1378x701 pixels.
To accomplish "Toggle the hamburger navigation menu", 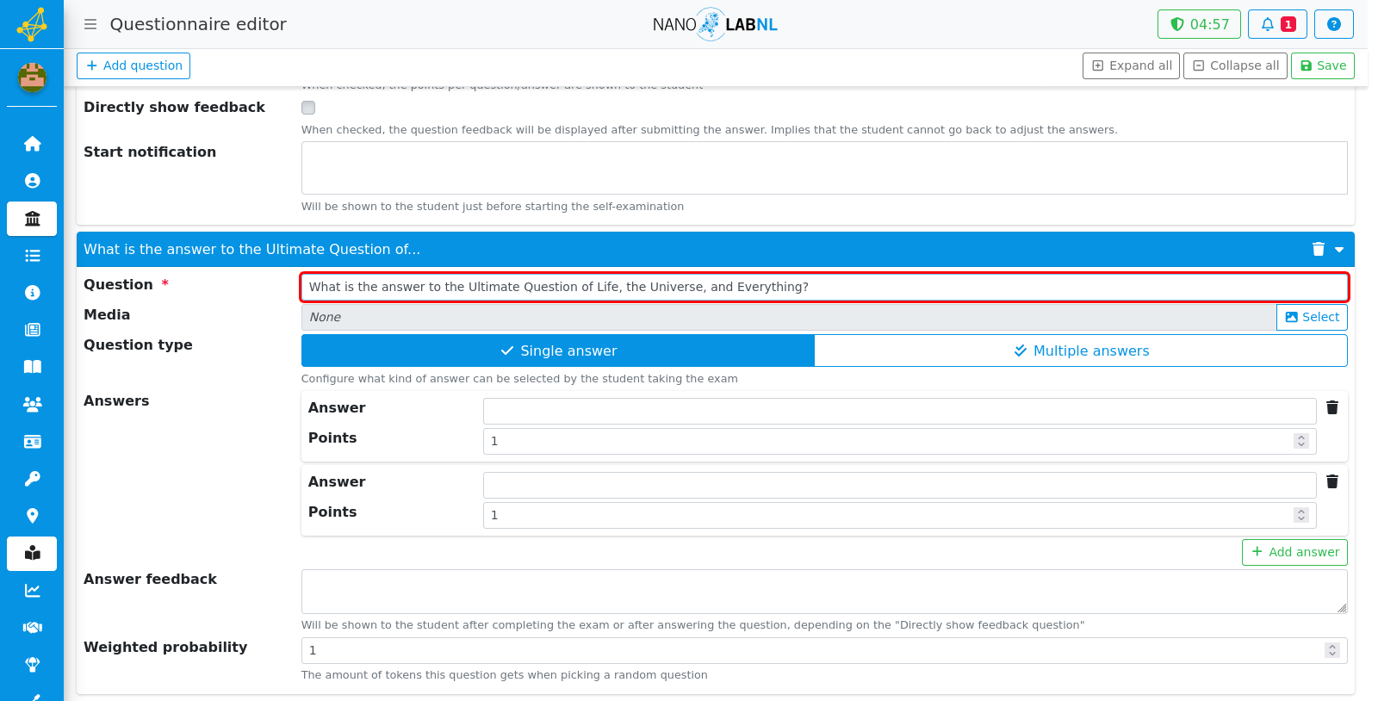I will tap(90, 24).
